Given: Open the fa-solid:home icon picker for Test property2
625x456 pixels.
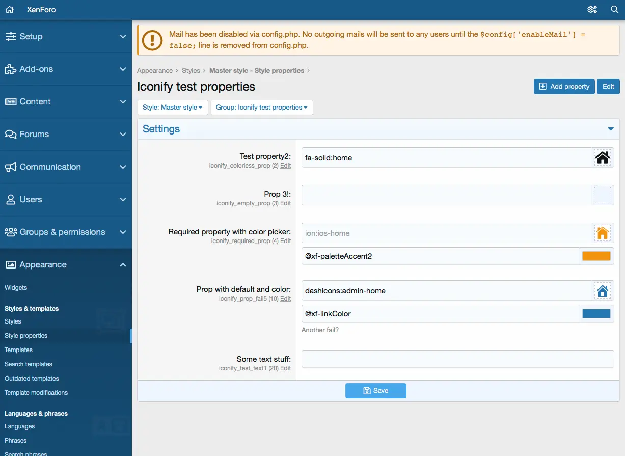Looking at the screenshot, I should (x=603, y=157).
